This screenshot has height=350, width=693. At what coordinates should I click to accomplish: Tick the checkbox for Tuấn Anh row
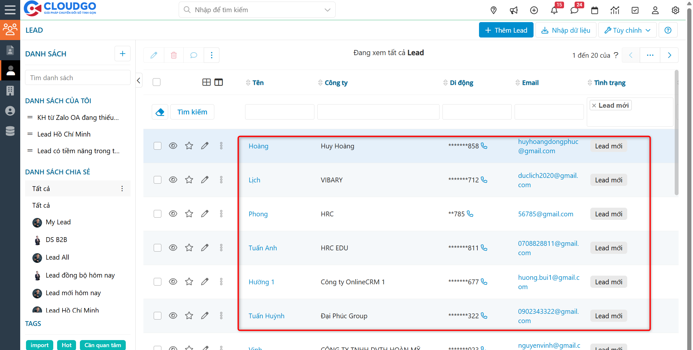click(157, 248)
